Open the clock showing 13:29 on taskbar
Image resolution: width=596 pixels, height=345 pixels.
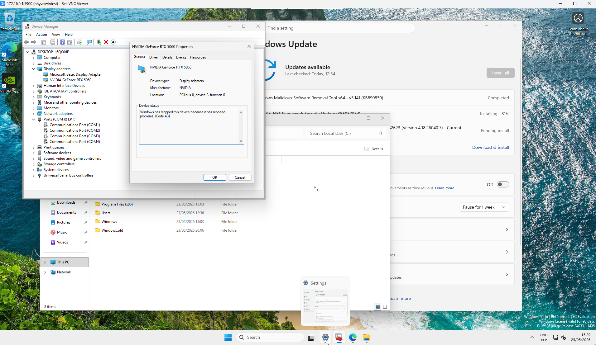click(x=580, y=337)
